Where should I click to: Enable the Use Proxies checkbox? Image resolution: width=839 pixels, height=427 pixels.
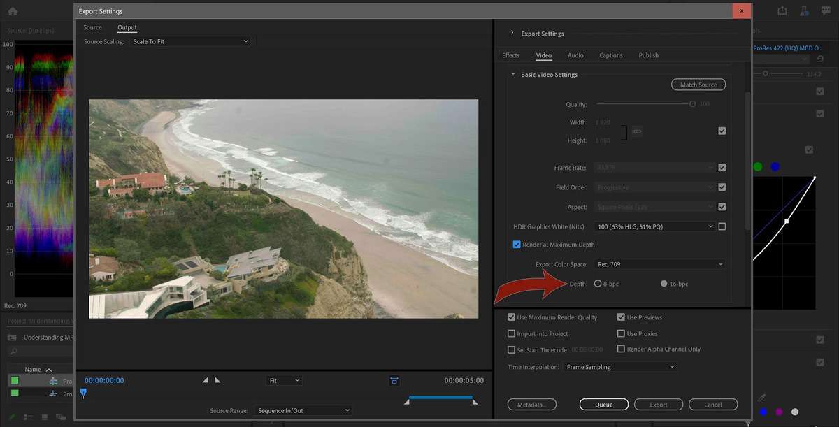pyautogui.click(x=621, y=333)
